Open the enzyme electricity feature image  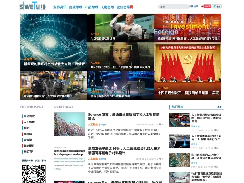click(54, 42)
